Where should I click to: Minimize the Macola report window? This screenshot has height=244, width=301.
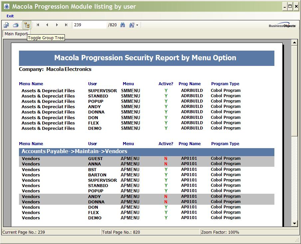[x=285, y=7]
